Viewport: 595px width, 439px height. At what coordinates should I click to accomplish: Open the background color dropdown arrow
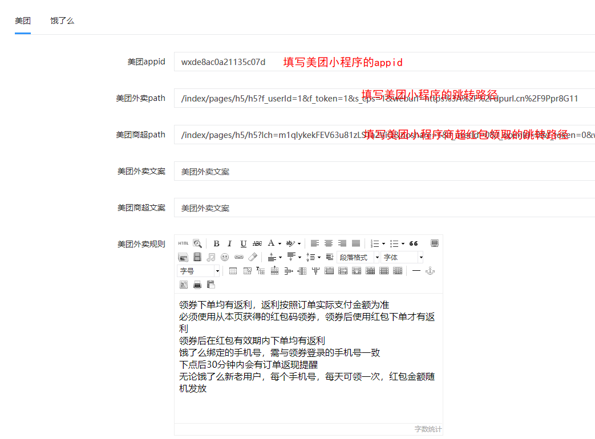299,244
